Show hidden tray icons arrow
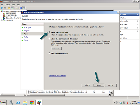140x105 pixels. point(114,102)
